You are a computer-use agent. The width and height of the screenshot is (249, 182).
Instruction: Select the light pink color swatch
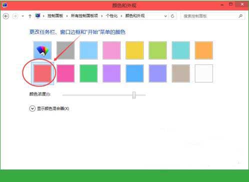(111, 50)
